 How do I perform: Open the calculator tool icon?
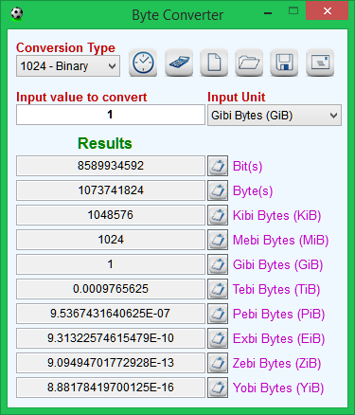coord(179,63)
